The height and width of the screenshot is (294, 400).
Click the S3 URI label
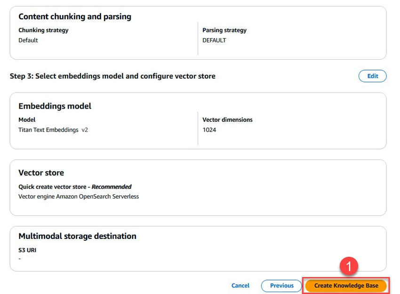coord(27,250)
